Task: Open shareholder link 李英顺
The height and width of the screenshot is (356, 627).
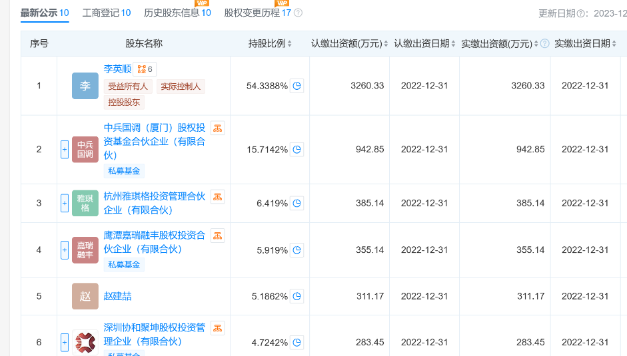Action: (x=117, y=69)
